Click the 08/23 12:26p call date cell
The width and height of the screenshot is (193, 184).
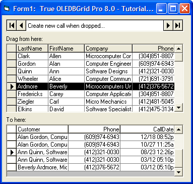147,152
